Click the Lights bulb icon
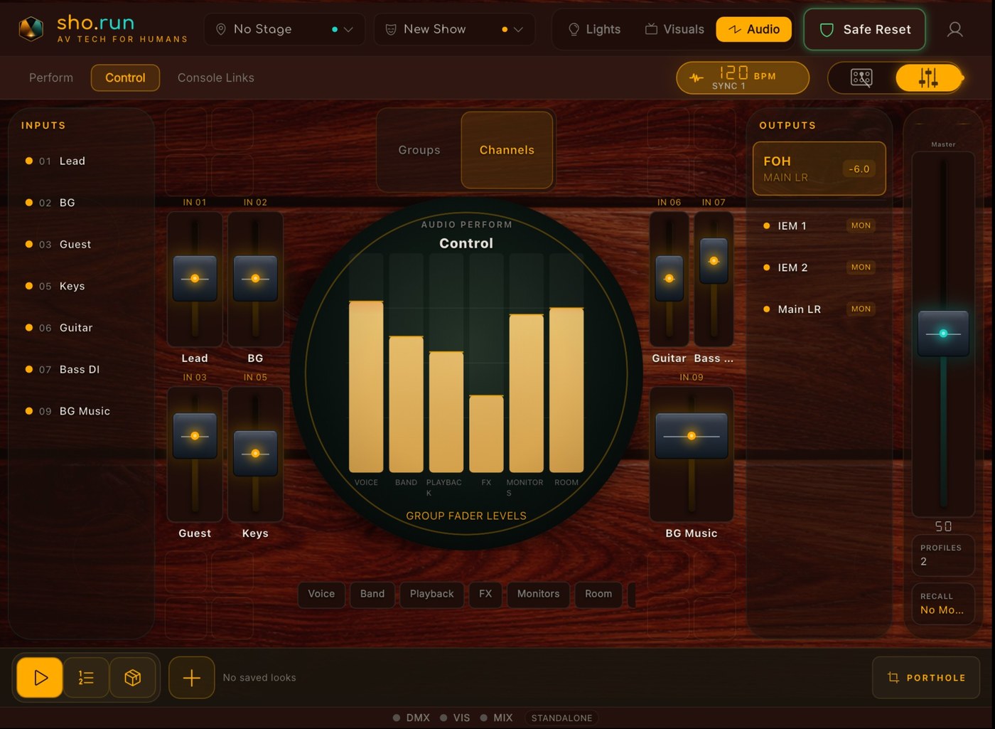Image resolution: width=995 pixels, height=729 pixels. coord(574,29)
